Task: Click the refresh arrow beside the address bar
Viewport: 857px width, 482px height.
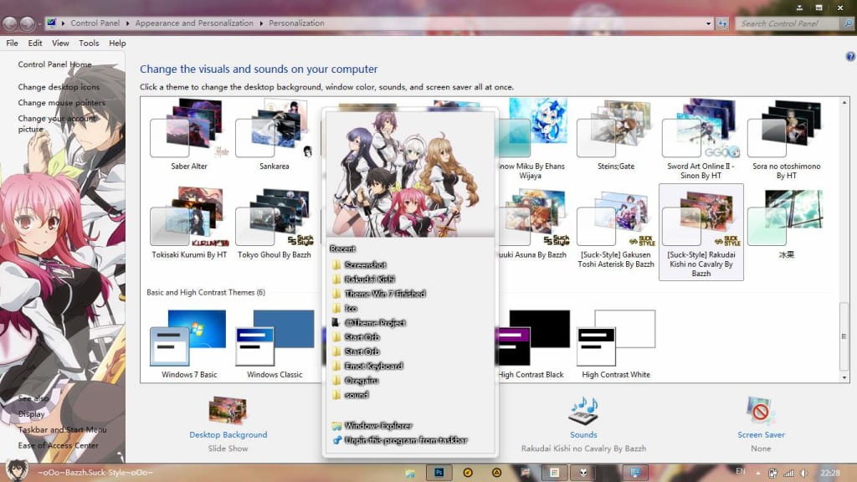Action: point(721,23)
